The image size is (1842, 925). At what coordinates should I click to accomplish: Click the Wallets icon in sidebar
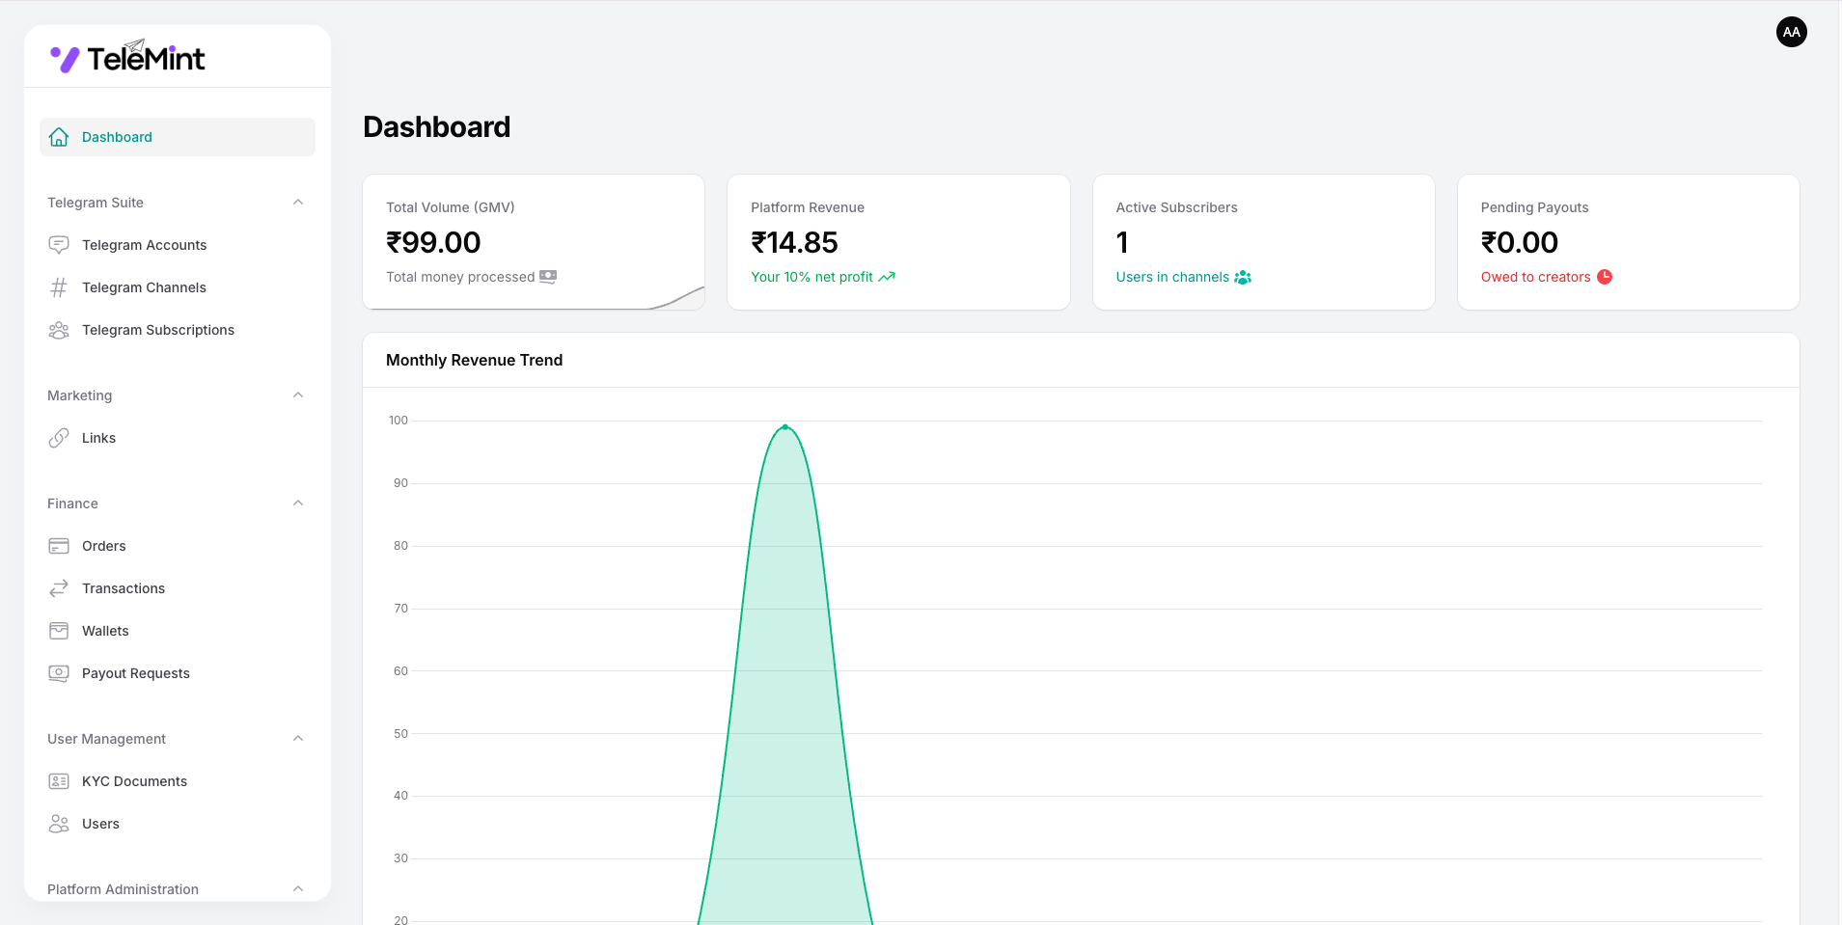pos(59,631)
